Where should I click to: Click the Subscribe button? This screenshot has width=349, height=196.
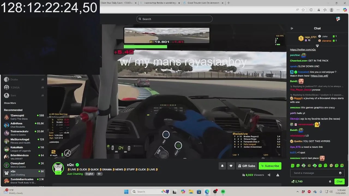tap(270, 166)
